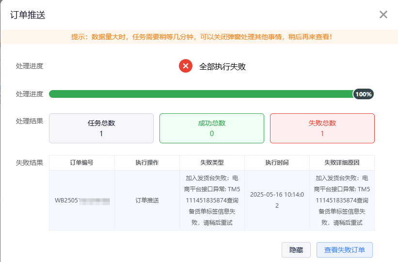Image resolution: width=398 pixels, height=262 pixels.
Task: Click the 失败详细原因 cell text in the order row
Action: tap(342, 200)
